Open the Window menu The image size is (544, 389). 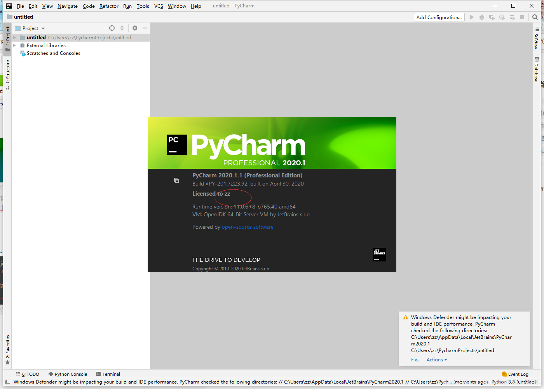tap(177, 6)
